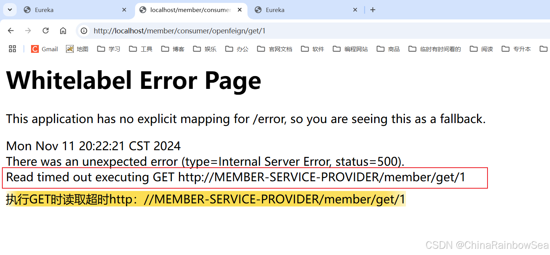Expand the 工具 bookmark folder
The width and height of the screenshot is (550, 255).
141,49
